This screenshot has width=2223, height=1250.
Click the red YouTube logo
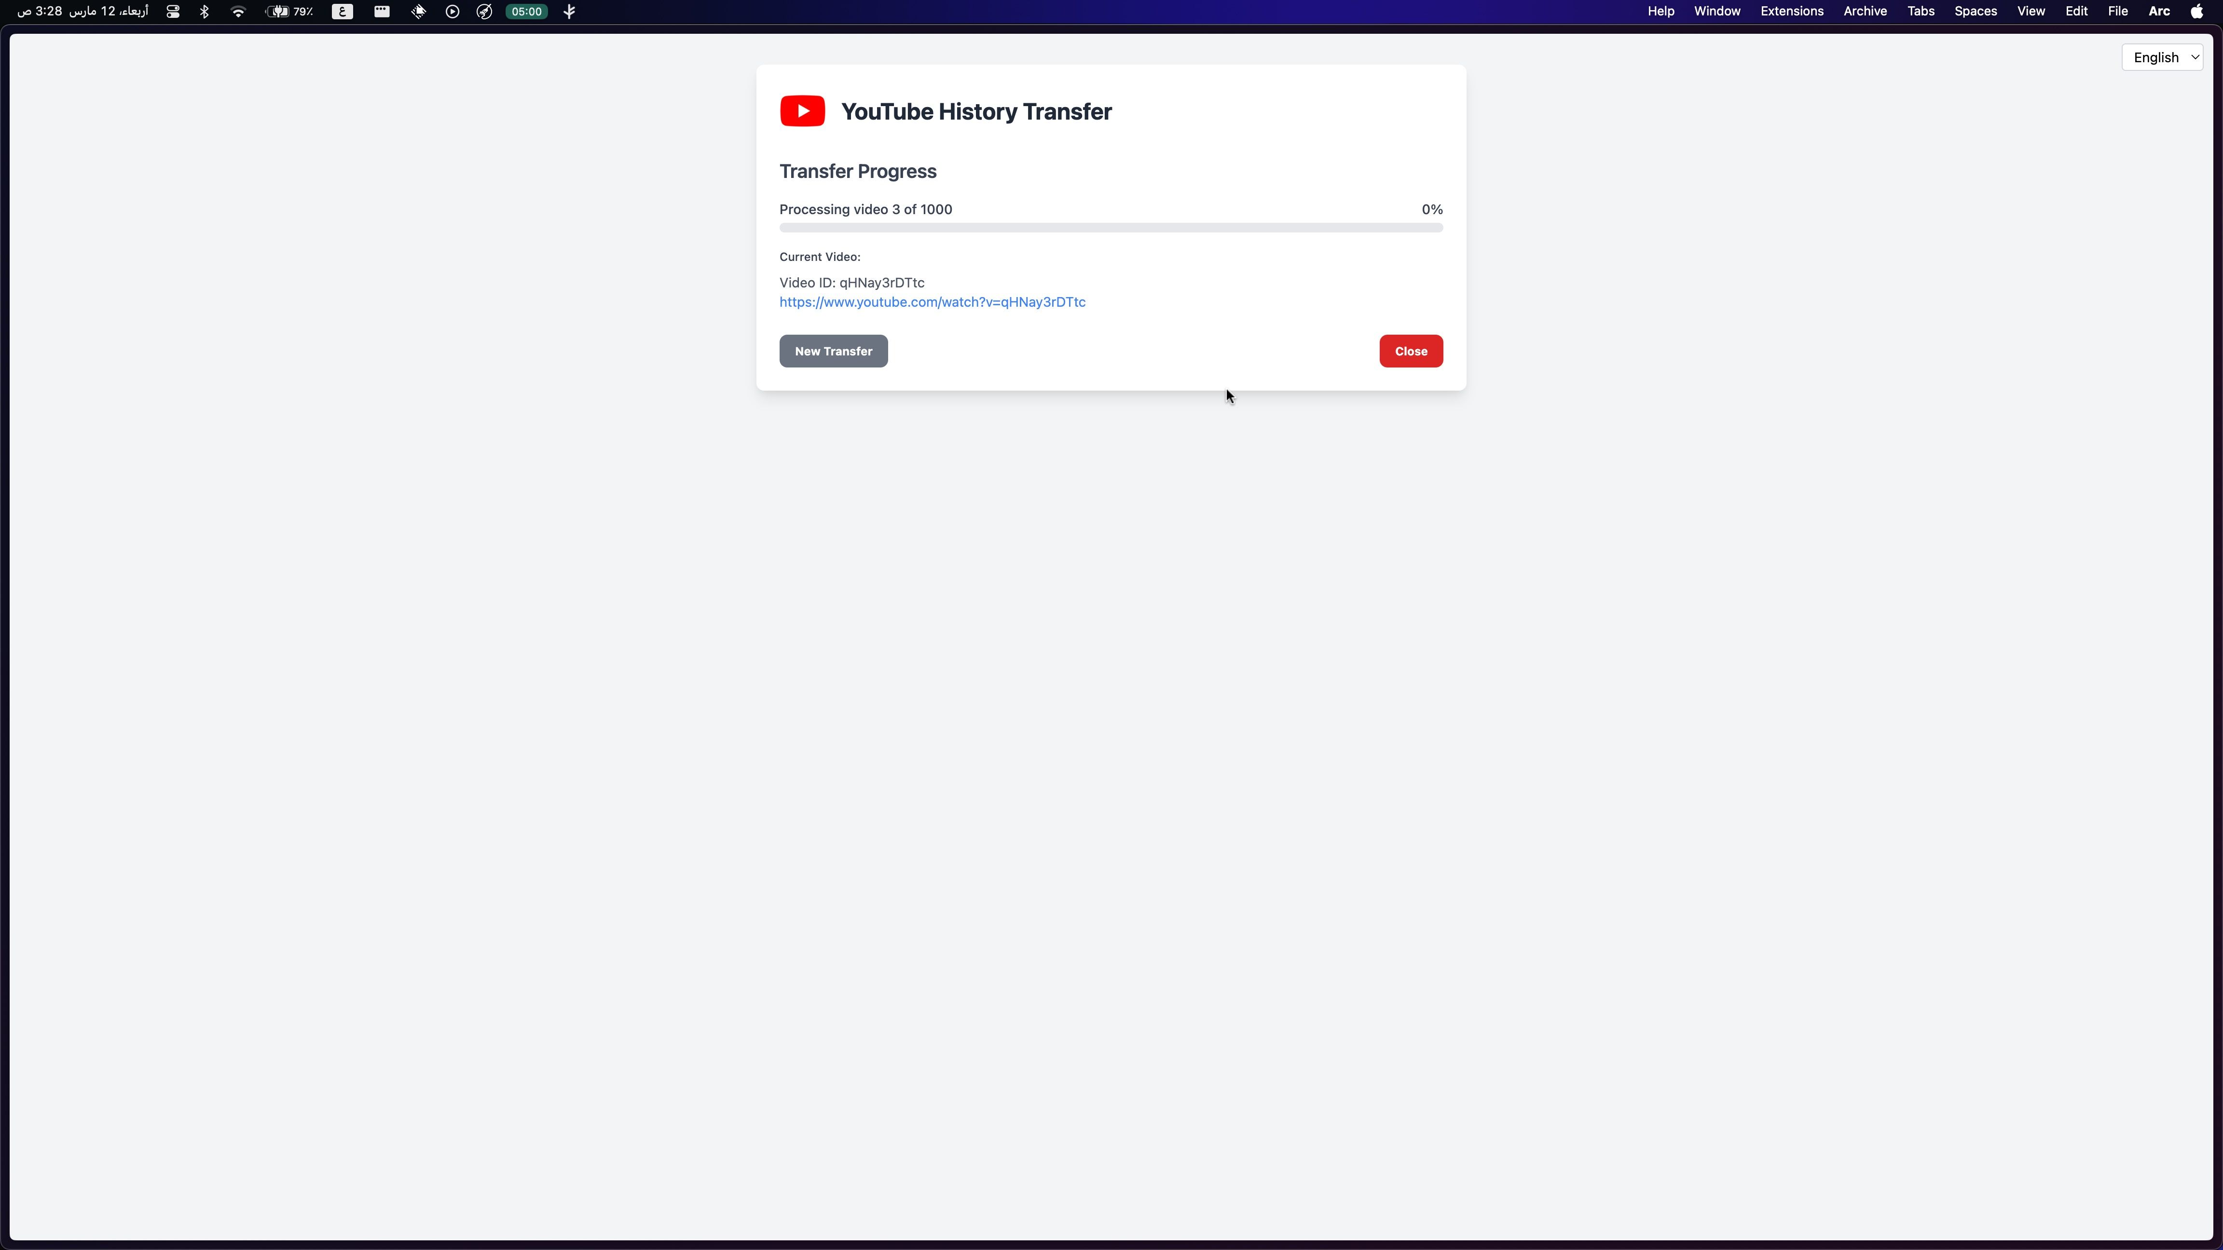803,111
